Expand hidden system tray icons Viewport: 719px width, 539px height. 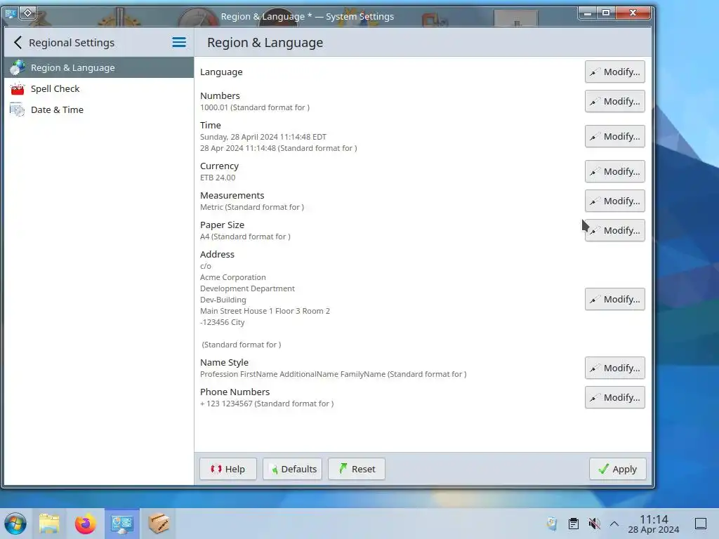614,524
